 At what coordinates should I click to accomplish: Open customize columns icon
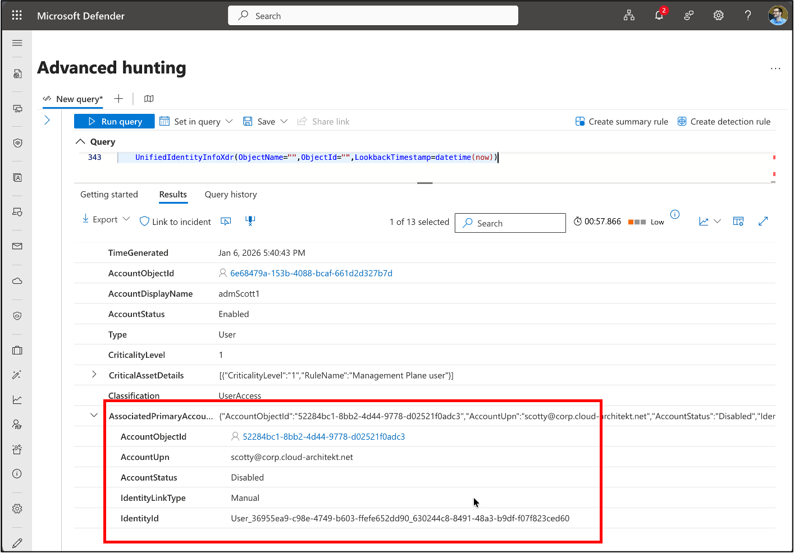[738, 222]
